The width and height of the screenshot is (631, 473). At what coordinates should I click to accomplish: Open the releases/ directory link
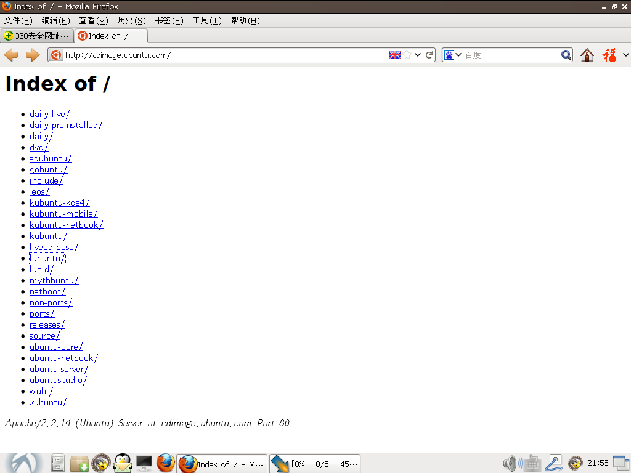click(47, 325)
